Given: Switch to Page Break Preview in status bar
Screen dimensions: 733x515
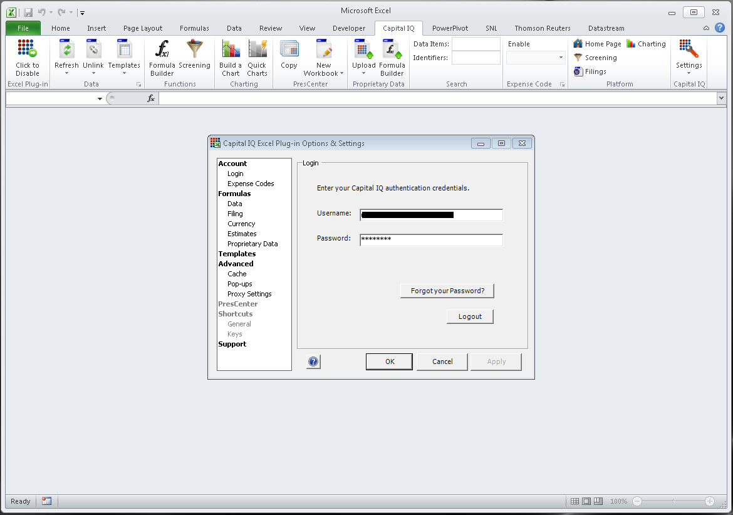Looking at the screenshot, I should (x=598, y=501).
